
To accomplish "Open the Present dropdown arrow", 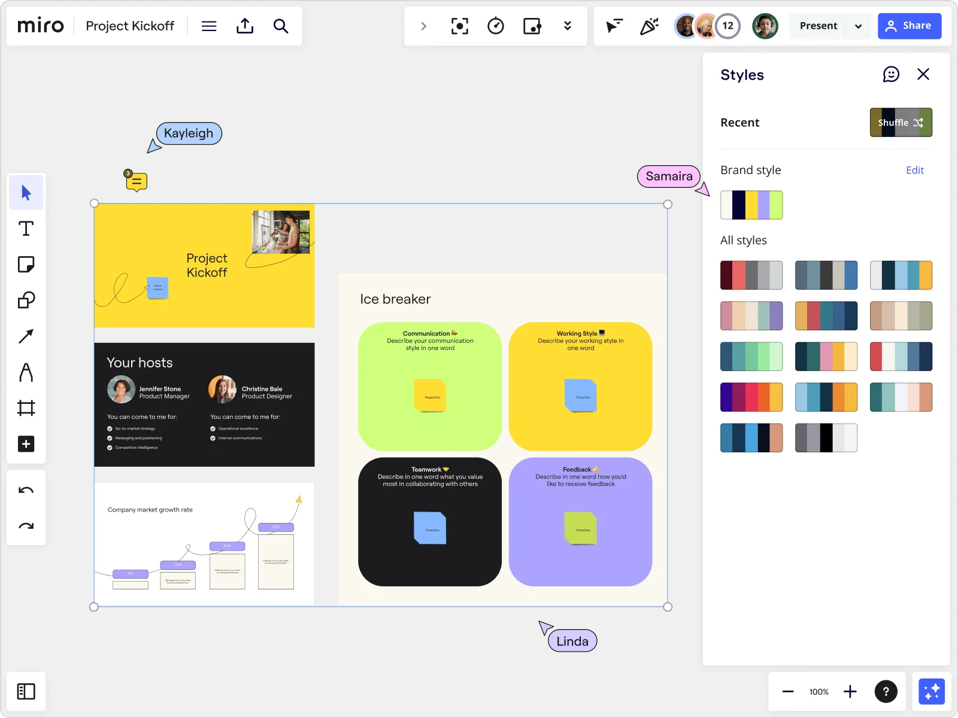I will click(858, 26).
